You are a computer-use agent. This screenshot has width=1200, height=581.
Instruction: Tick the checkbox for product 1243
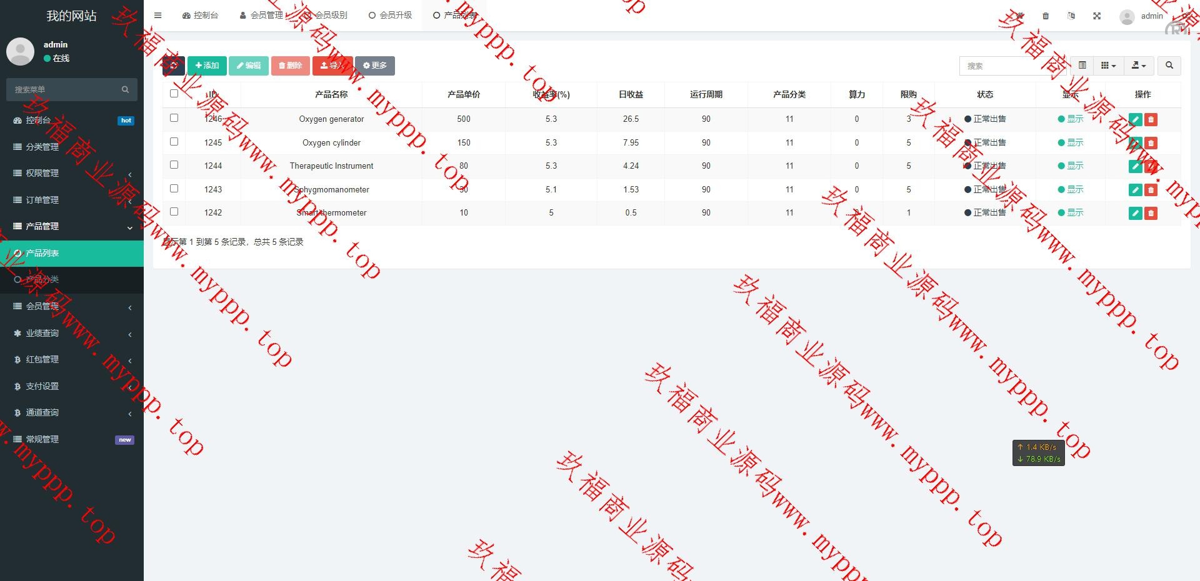tap(174, 189)
